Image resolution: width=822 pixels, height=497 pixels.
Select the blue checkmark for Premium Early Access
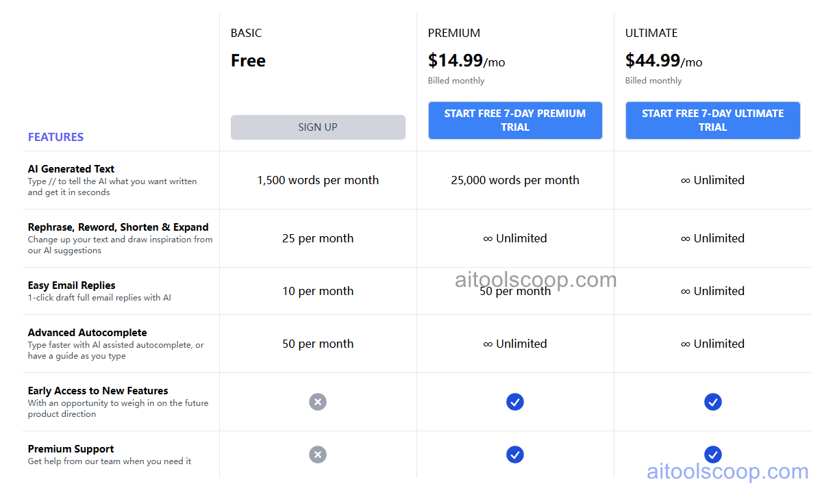[x=515, y=402]
